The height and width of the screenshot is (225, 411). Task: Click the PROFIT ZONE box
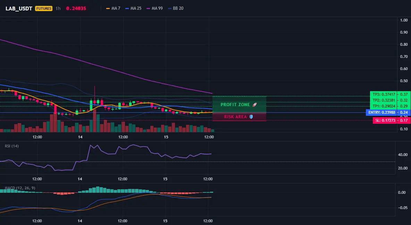point(239,104)
